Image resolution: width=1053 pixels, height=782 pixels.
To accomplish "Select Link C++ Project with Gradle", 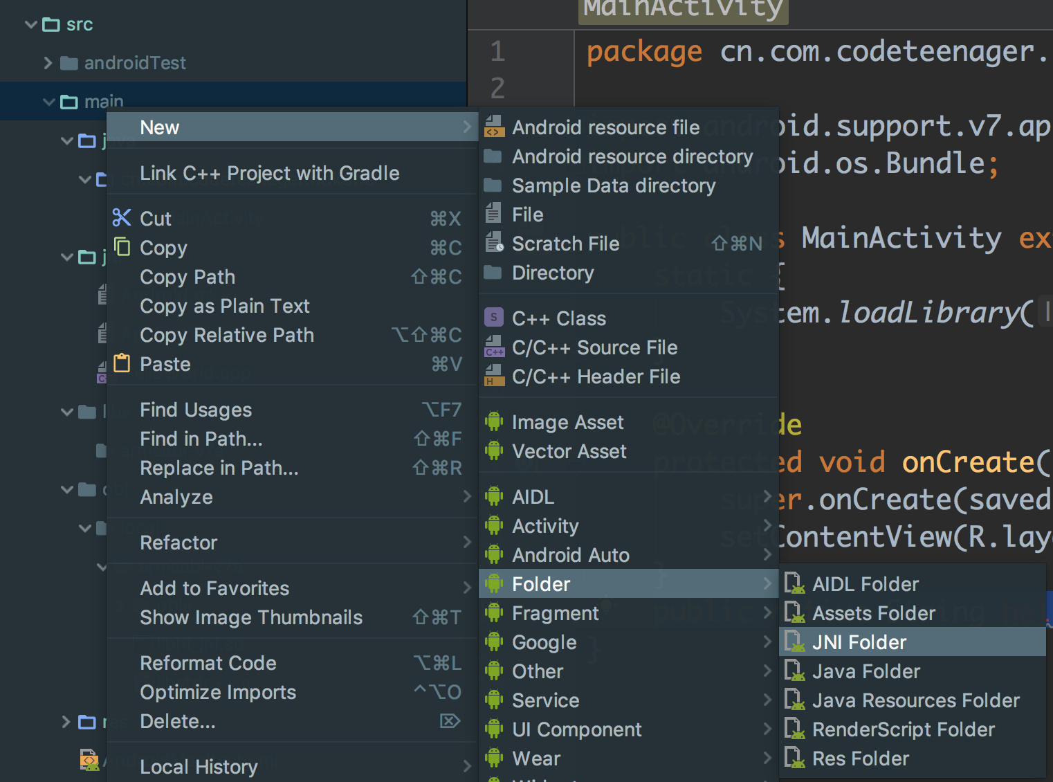I will point(269,173).
